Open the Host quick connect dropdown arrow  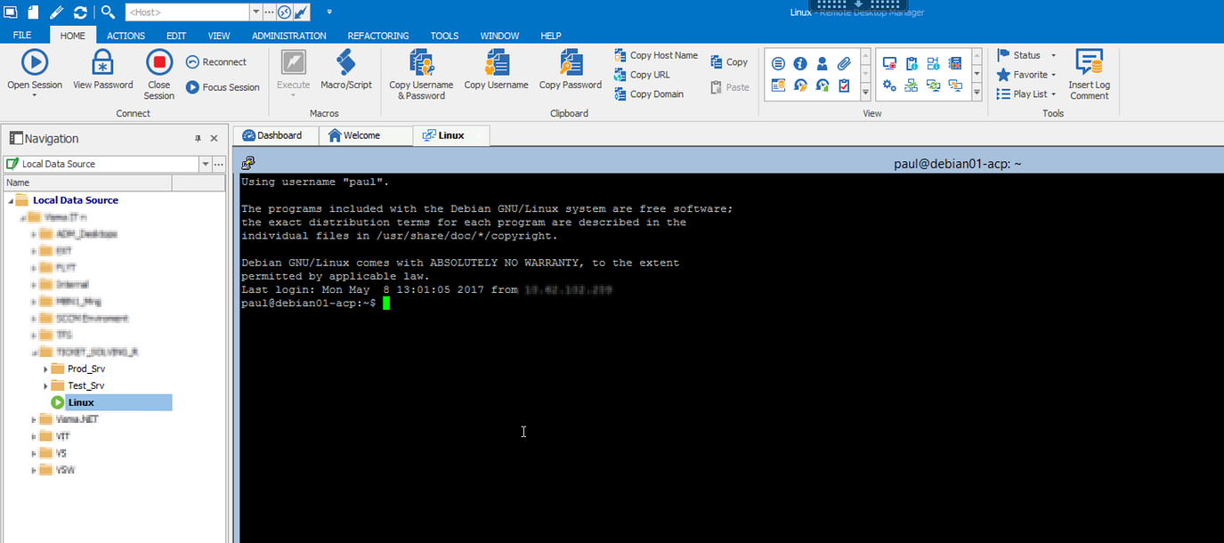tap(256, 12)
